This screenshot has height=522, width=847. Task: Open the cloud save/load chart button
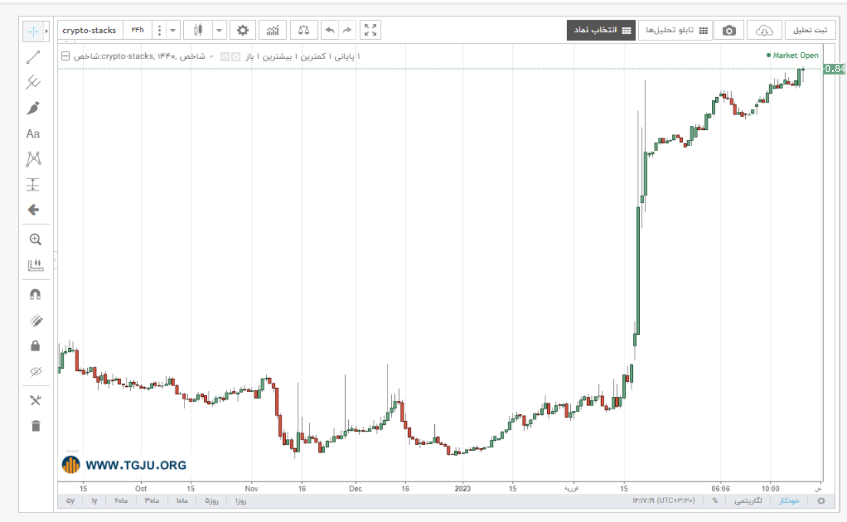pos(764,30)
